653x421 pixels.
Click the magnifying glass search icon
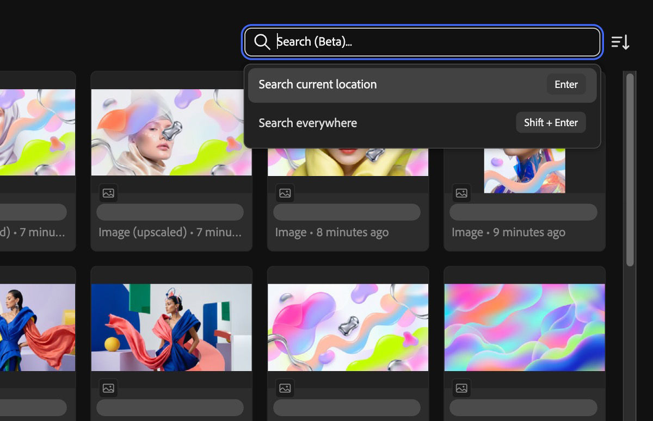262,42
